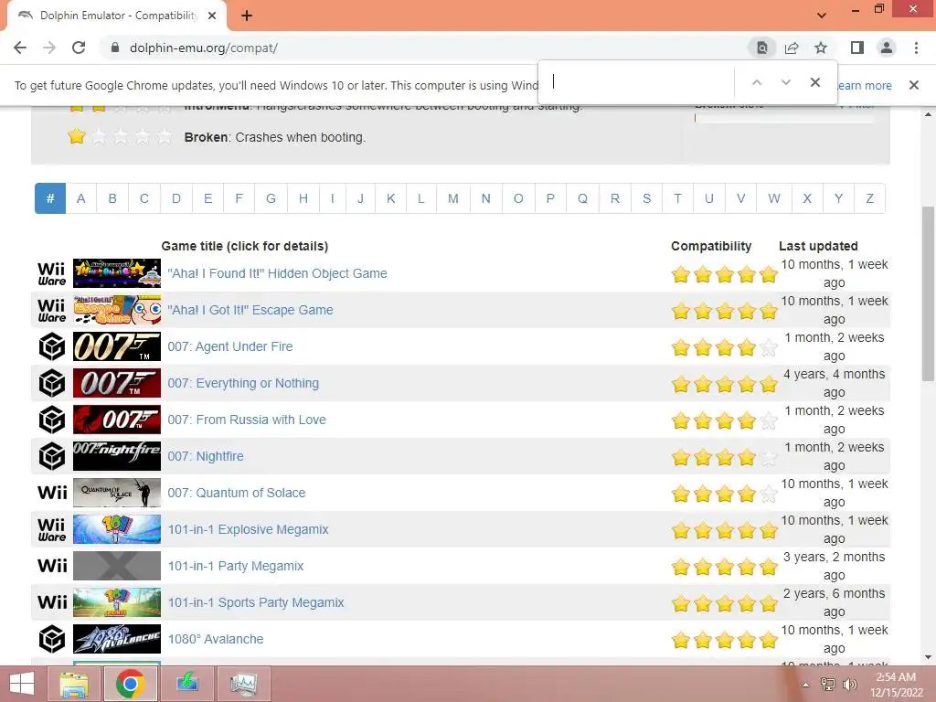Image resolution: width=936 pixels, height=702 pixels.
Task: Click GameCube icon beside 1080° Avalanche
Action: click(52, 639)
